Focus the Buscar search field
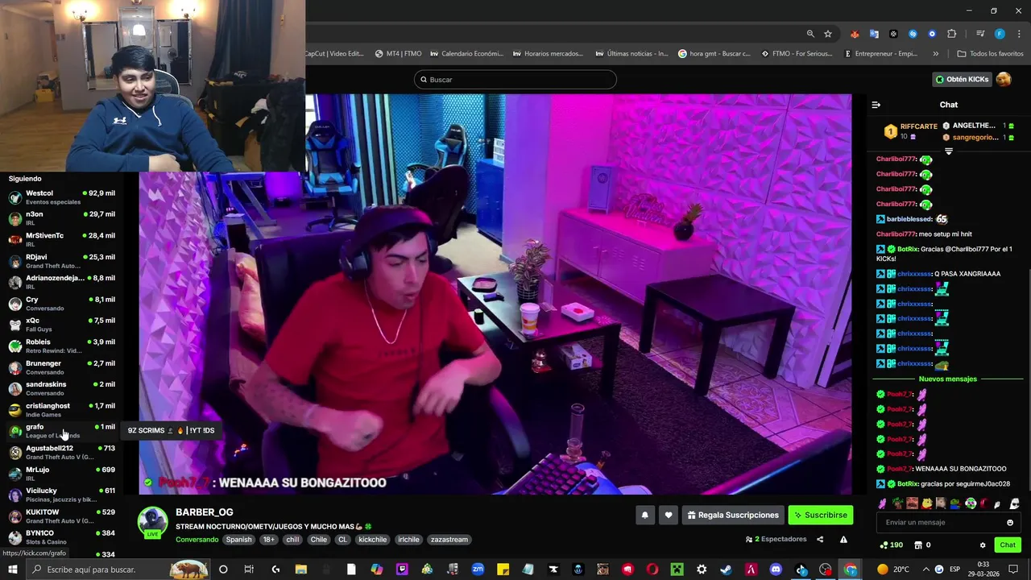 point(515,80)
